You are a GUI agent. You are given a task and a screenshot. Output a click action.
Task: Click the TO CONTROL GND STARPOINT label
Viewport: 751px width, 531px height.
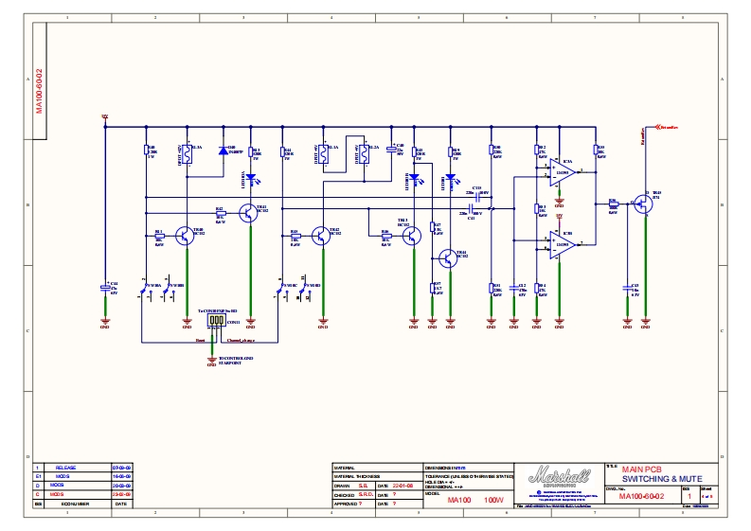tap(237, 361)
